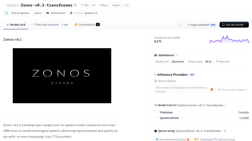The image size is (252, 141).
Task: Click the downloads value 9,372
Action: [x=157, y=42]
